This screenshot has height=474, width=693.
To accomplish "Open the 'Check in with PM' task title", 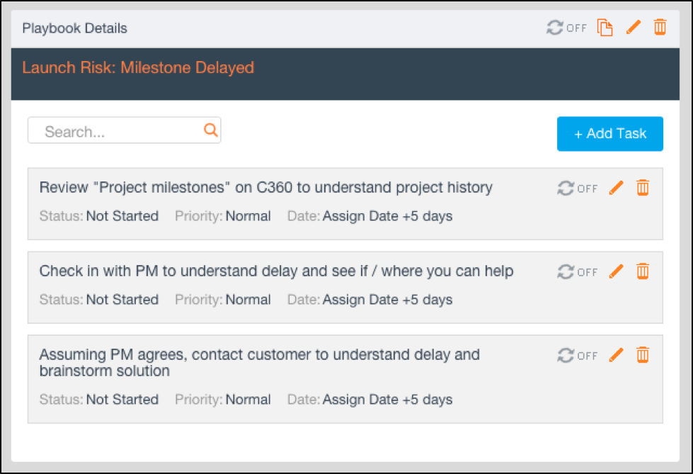I will (x=276, y=271).
